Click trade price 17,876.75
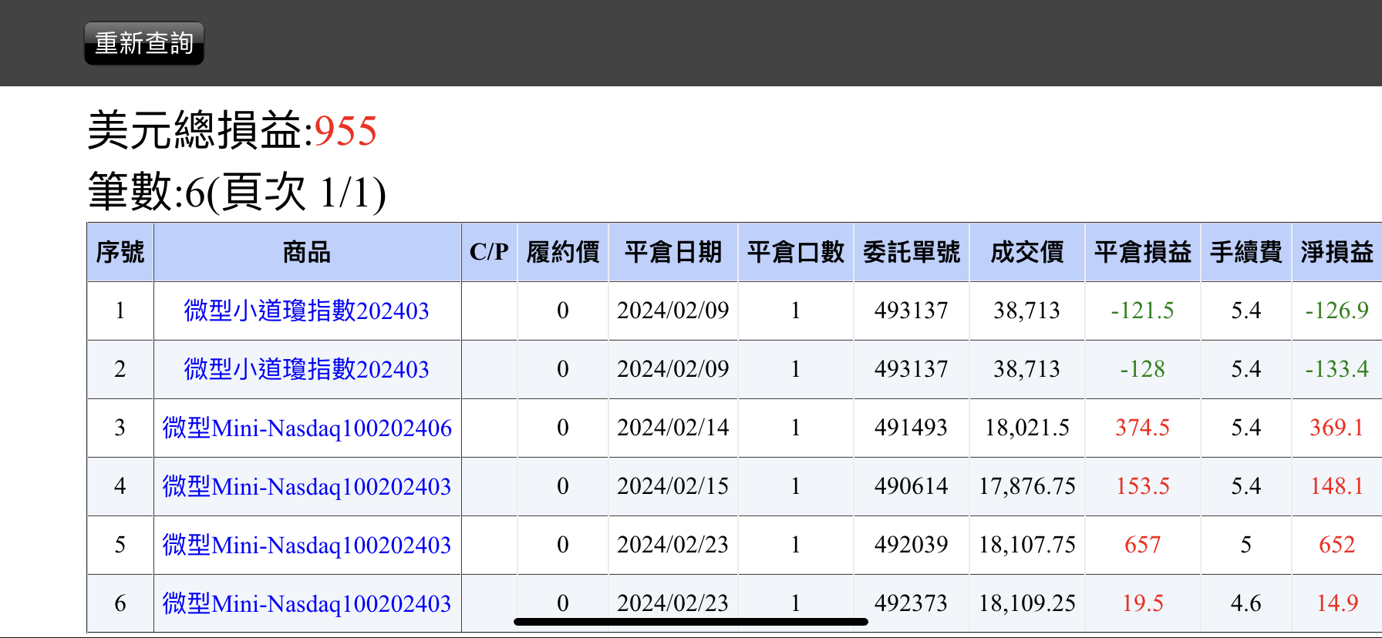This screenshot has height=638, width=1382. 1027,486
